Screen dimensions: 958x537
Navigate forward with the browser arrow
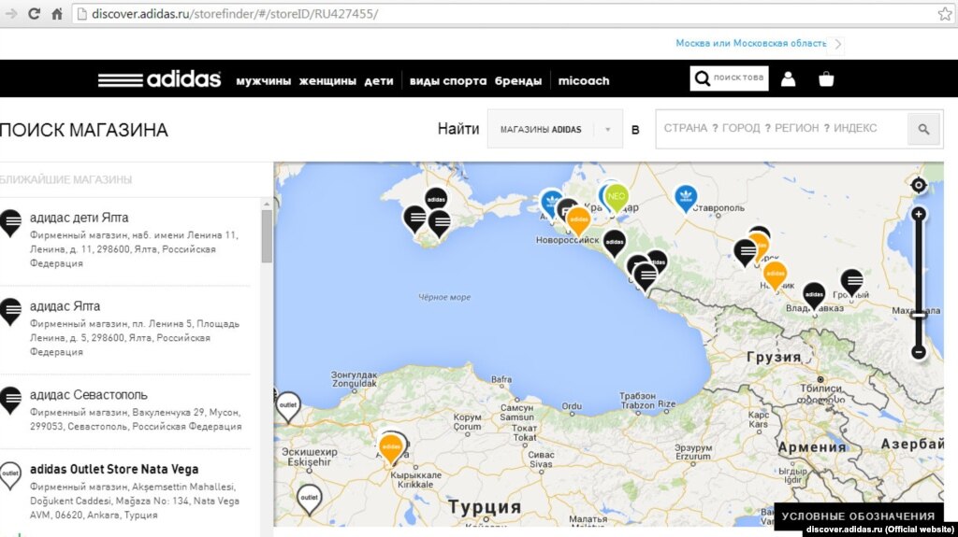[x=10, y=13]
